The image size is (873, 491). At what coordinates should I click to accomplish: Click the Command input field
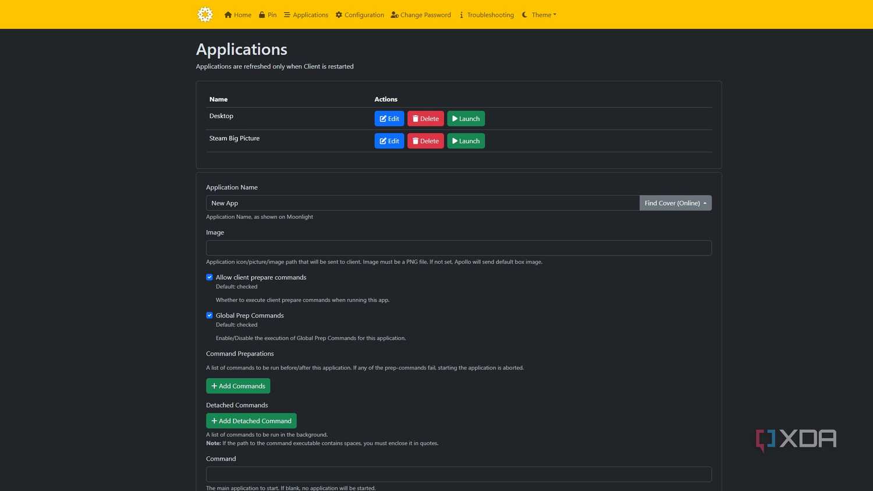point(459,474)
